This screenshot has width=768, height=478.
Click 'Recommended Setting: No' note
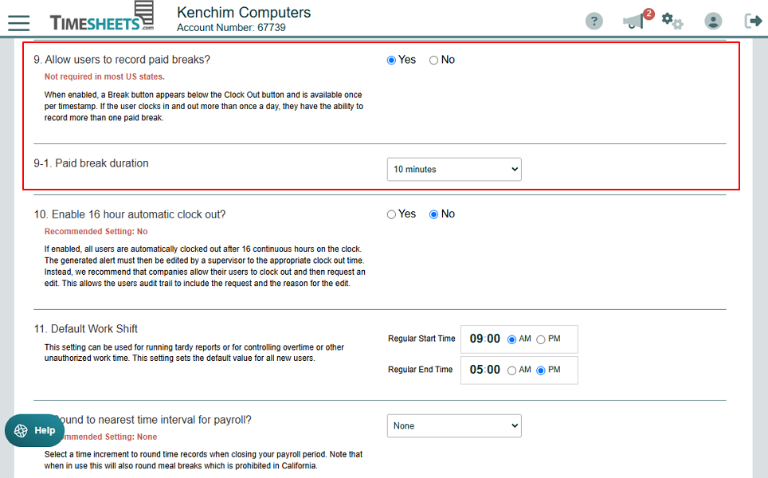(x=96, y=232)
